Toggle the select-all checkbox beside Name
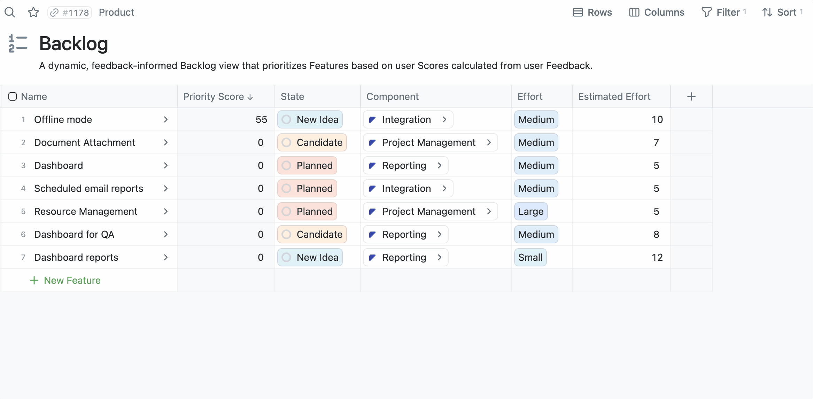Screen dimensions: 813x399 point(13,96)
